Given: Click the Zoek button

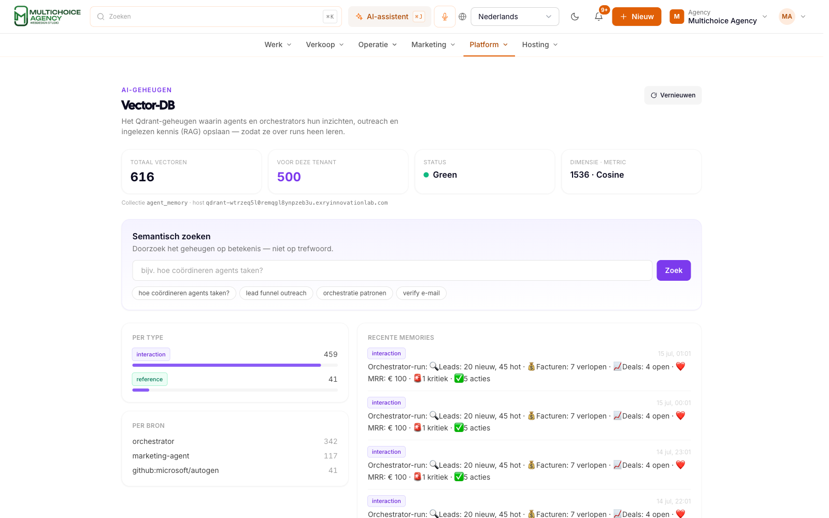Looking at the screenshot, I should 674,270.
